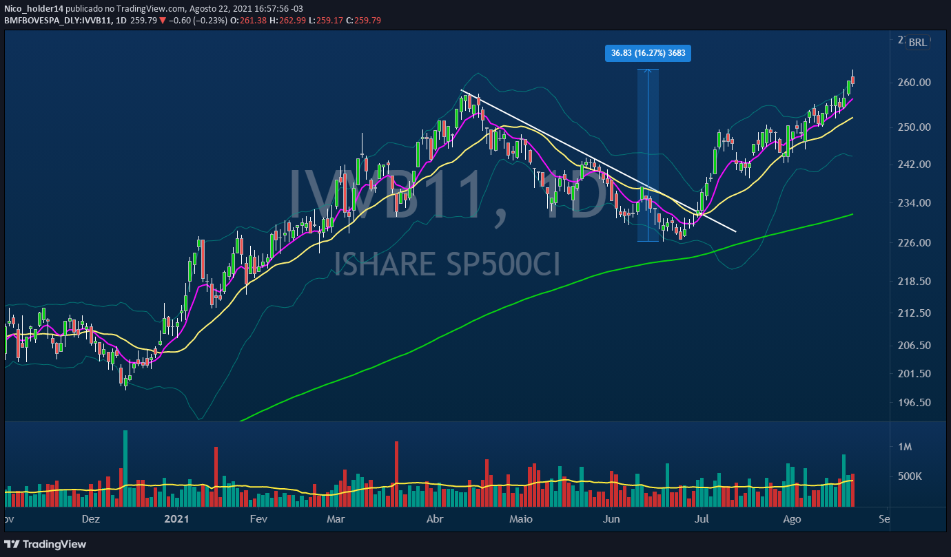Viewport: 951px width, 557px height.
Task: Click the Dez label on time axis
Action: (90, 519)
